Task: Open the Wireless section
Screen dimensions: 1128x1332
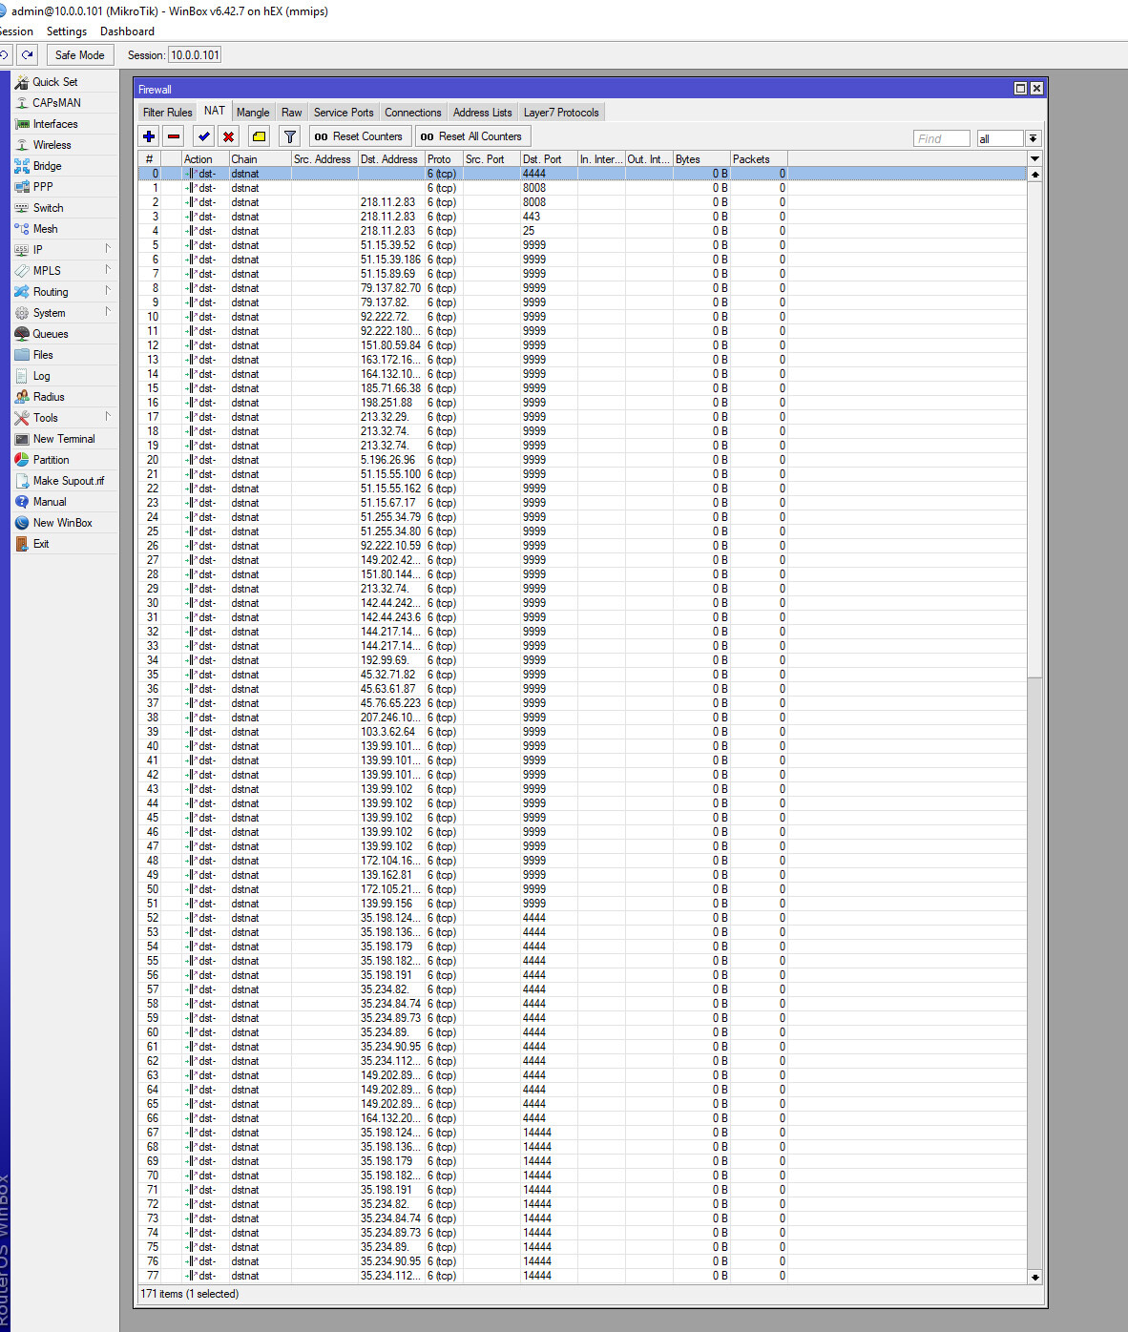Action: coord(52,145)
